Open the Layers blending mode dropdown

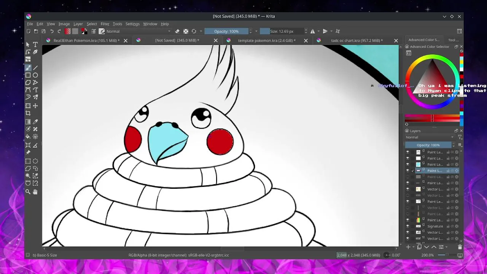click(x=430, y=137)
